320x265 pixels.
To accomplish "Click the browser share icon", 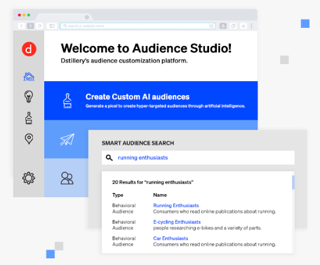I will 223,26.
